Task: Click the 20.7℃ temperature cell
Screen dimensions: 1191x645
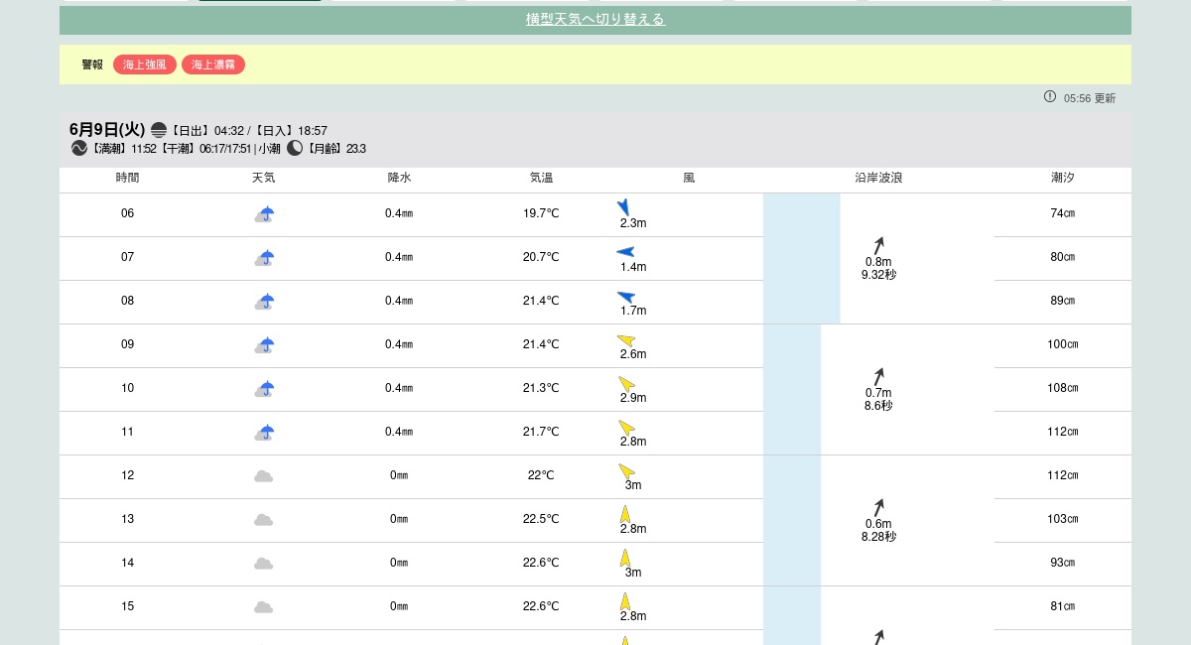Action: [x=541, y=257]
